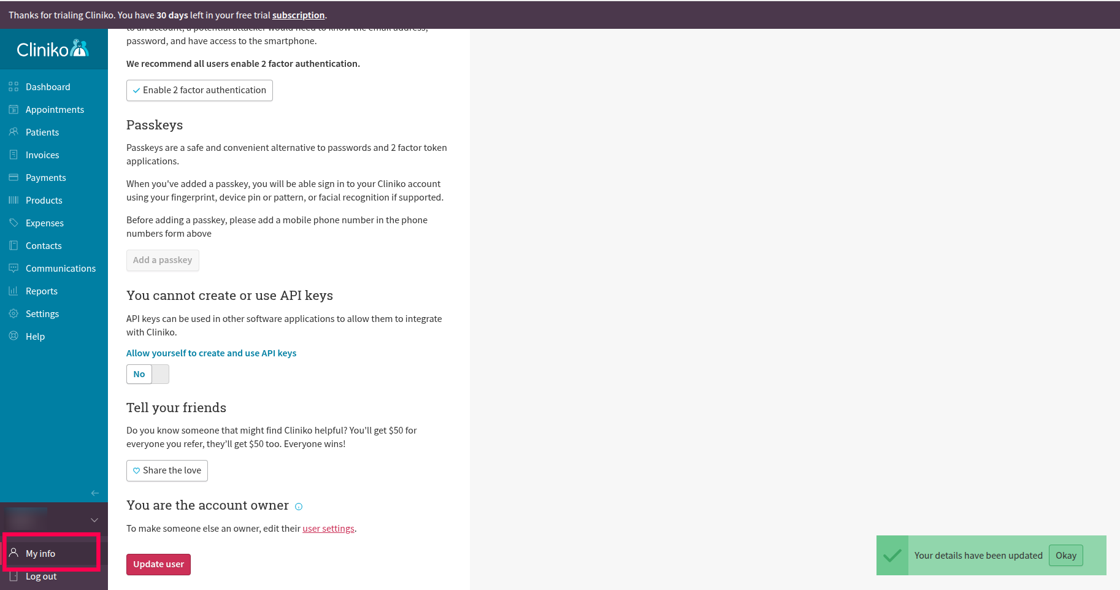
Task: Click the Expenses tag icon
Action: point(13,223)
